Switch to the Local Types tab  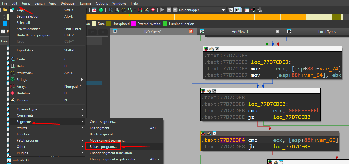tap(327, 32)
